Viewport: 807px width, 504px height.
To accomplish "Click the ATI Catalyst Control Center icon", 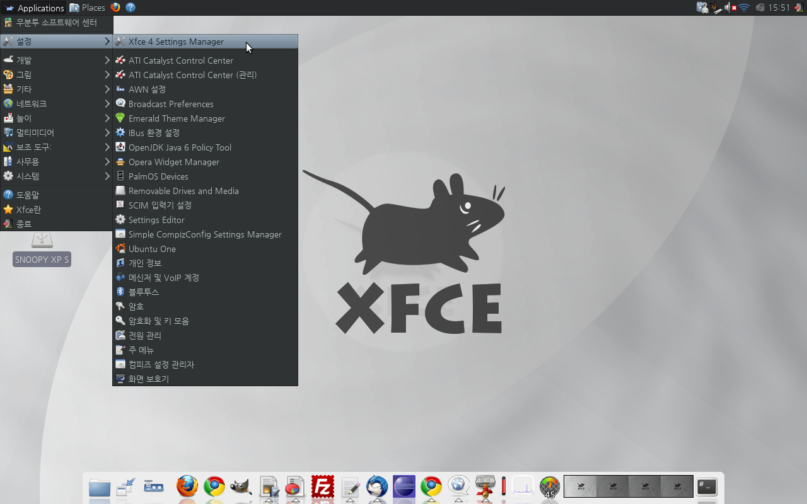I will click(x=120, y=60).
